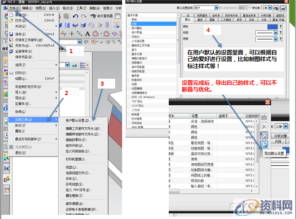
Task: Click the import defaults icon above export
Action: tap(264, 136)
